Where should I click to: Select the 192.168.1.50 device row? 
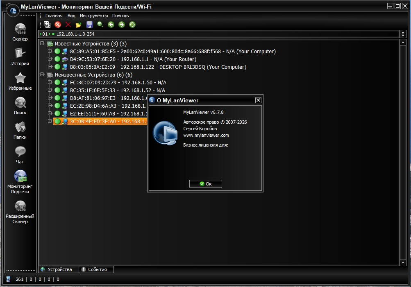pos(118,82)
